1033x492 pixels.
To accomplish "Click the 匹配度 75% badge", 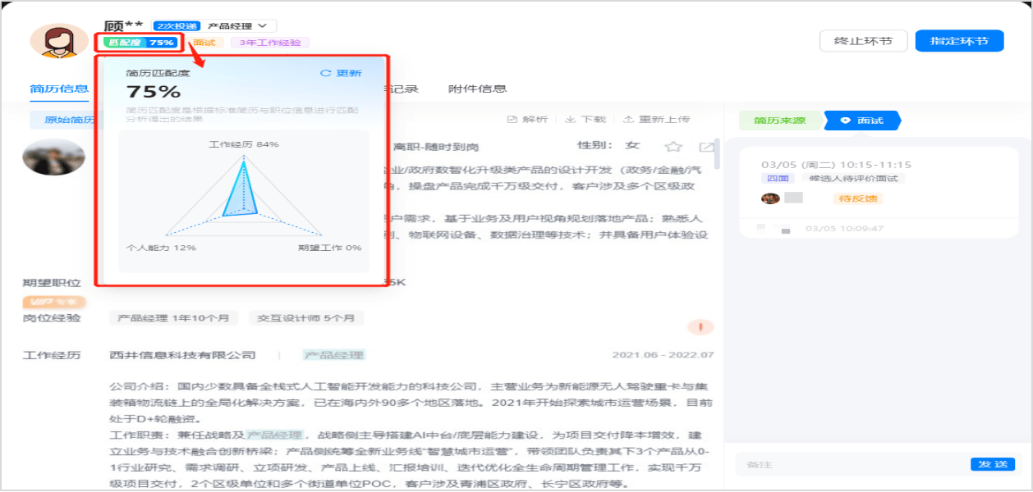I will point(142,43).
